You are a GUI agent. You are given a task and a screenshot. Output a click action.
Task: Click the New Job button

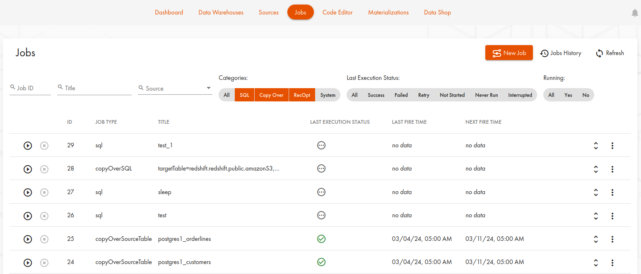pos(509,53)
